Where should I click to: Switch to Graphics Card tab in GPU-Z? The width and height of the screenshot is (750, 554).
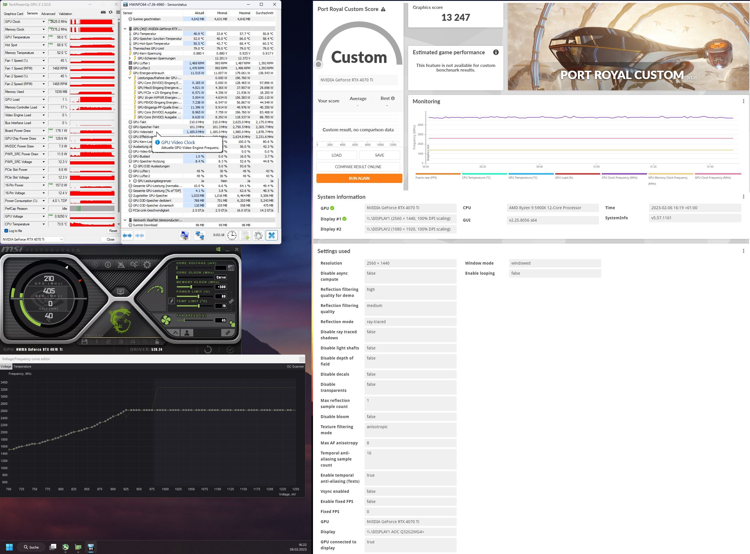[13, 14]
